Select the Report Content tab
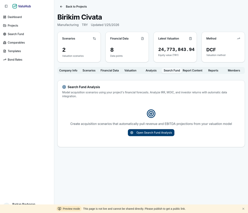The image size is (248, 213). (x=193, y=70)
